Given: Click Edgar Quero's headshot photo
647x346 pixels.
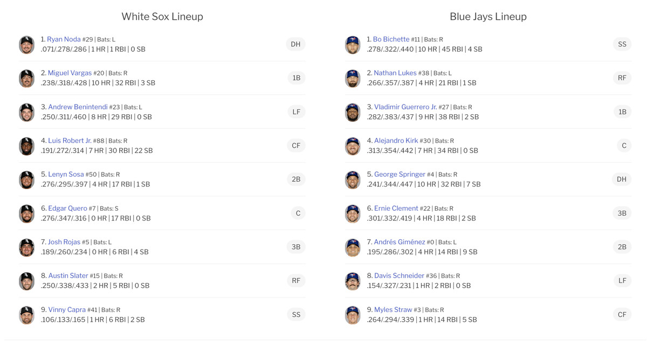Looking at the screenshot, I should pos(26,213).
